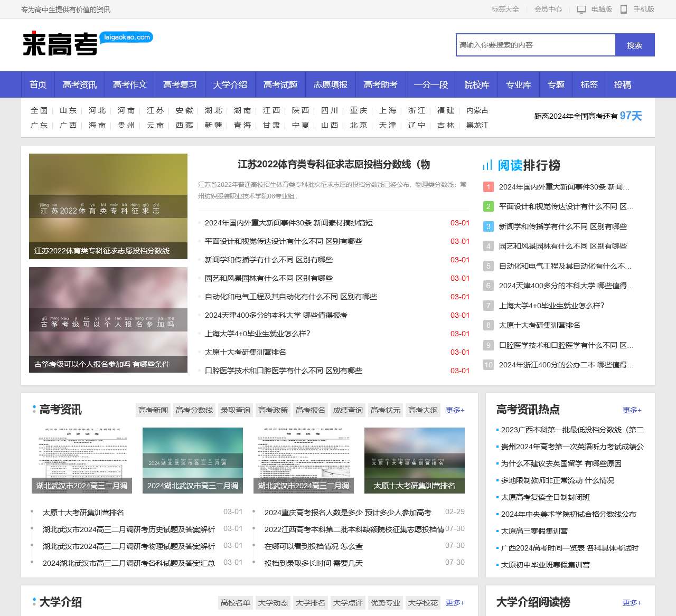Click the laigaokao.com badge on the logo

pos(126,37)
